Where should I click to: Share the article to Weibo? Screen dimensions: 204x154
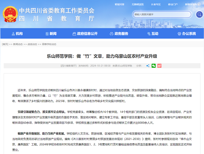click(159, 66)
